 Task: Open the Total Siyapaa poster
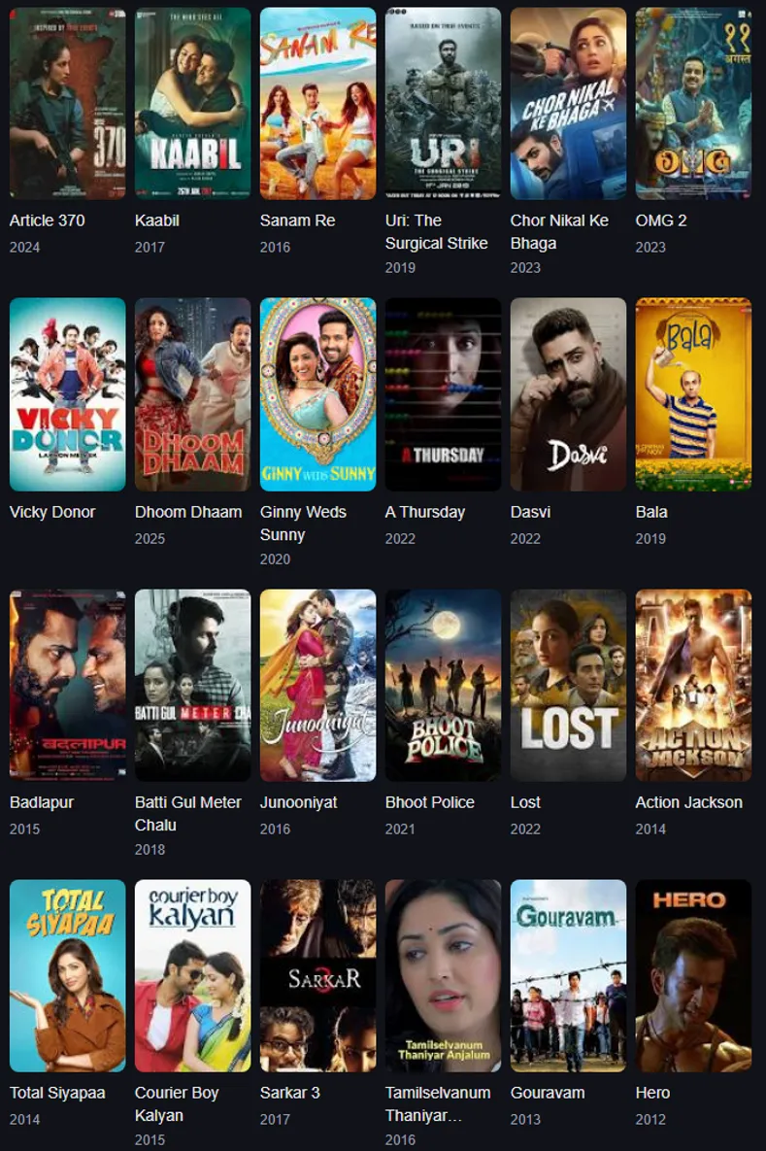point(68,975)
